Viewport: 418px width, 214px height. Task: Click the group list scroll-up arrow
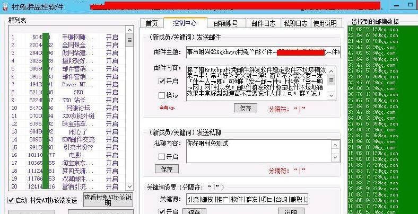point(129,30)
